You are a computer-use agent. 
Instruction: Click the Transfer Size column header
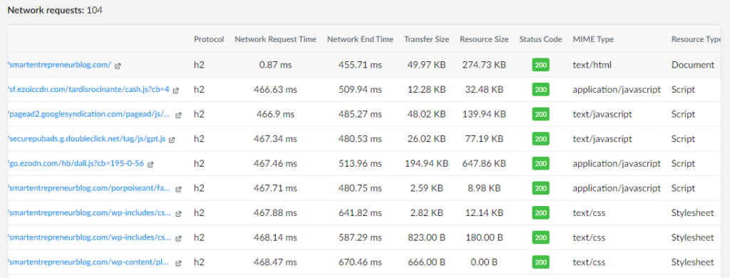[427, 40]
